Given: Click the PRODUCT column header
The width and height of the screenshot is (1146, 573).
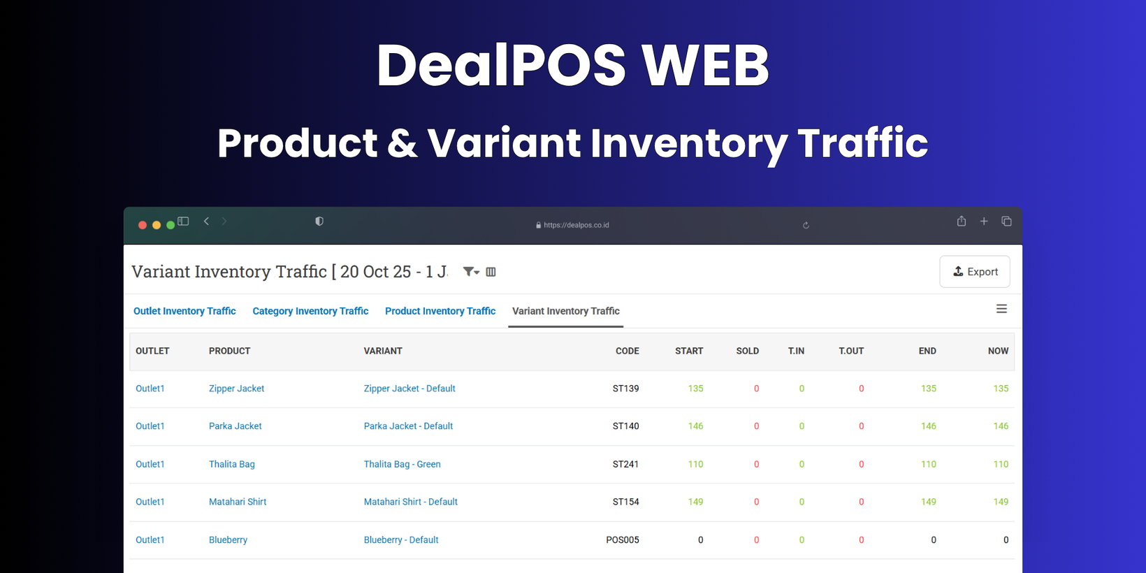Looking at the screenshot, I should (229, 351).
